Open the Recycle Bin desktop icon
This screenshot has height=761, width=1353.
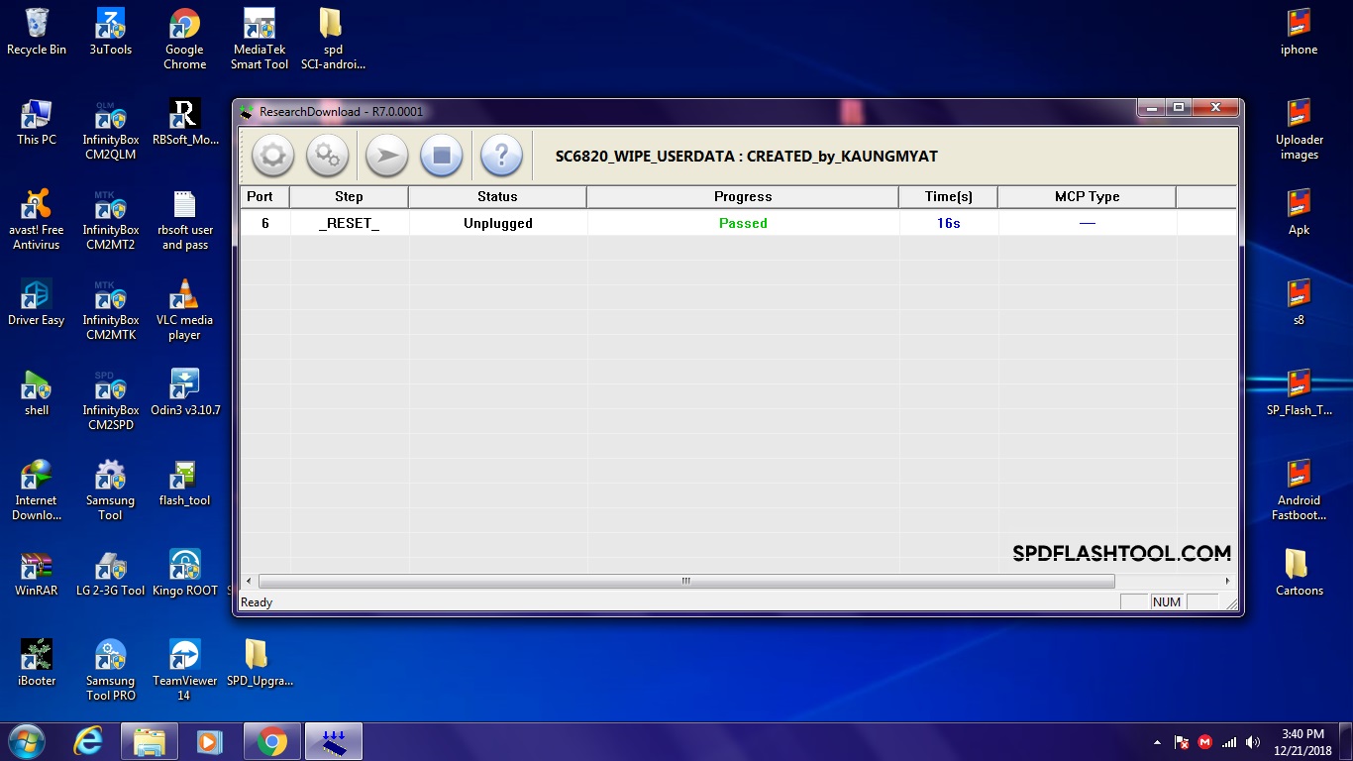pos(37,32)
